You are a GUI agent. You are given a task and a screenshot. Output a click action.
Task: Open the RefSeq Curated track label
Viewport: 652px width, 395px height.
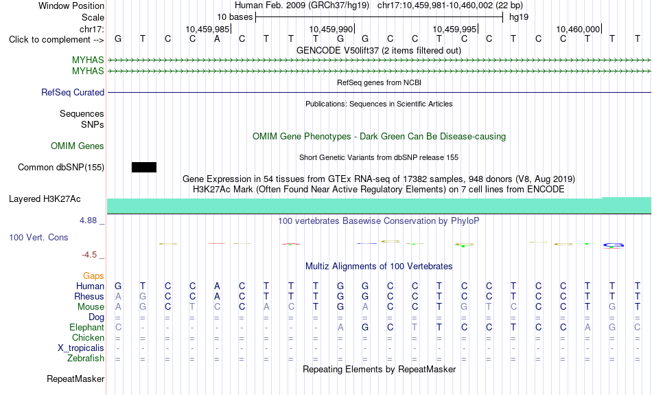(x=73, y=93)
